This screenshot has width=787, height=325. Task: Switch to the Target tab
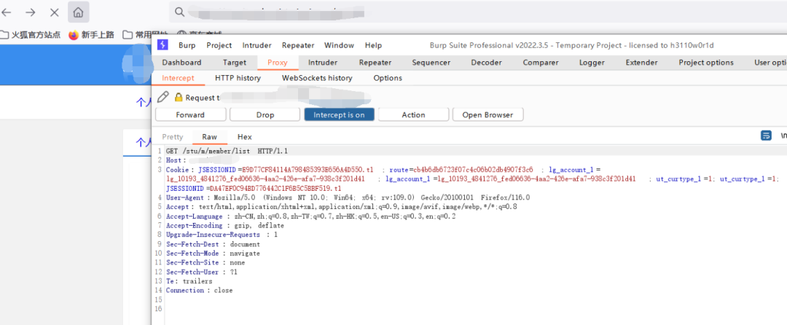coord(235,62)
